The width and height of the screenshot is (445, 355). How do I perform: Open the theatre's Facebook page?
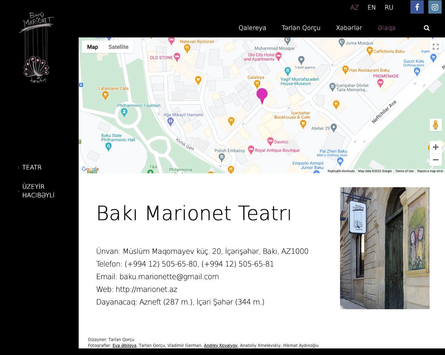(417, 7)
